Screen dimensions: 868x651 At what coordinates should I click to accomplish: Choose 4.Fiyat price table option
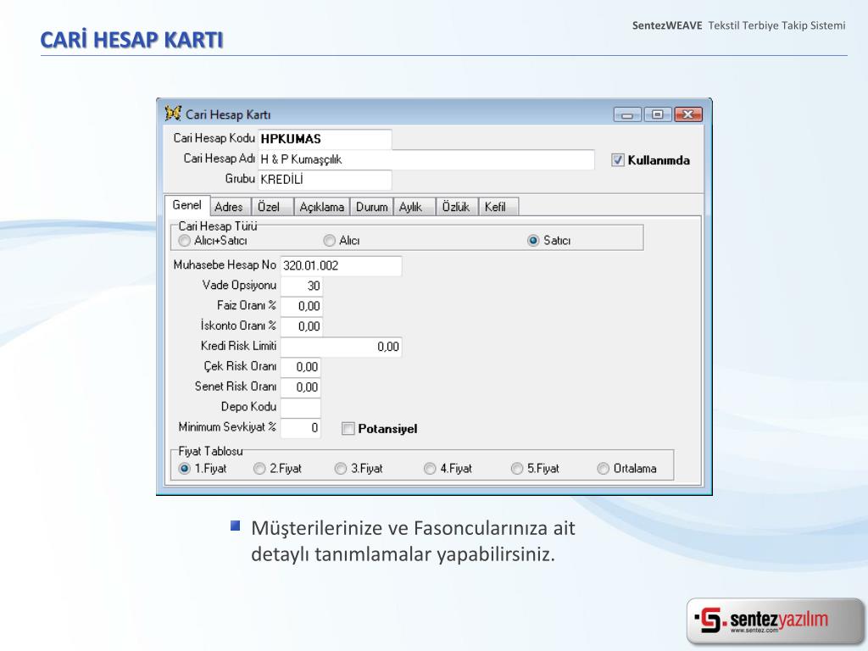pyautogui.click(x=430, y=468)
